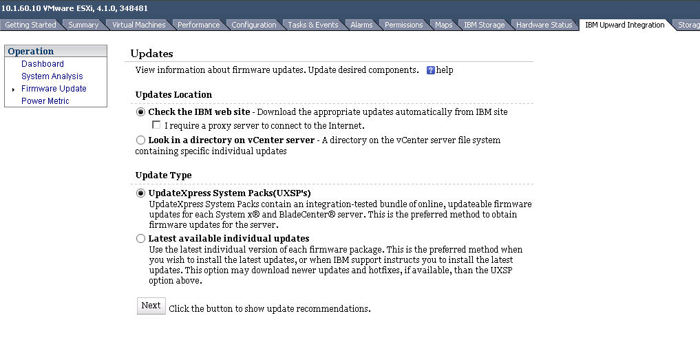
Task: Enable the proxy server requirement checkbox
Action: 156,125
